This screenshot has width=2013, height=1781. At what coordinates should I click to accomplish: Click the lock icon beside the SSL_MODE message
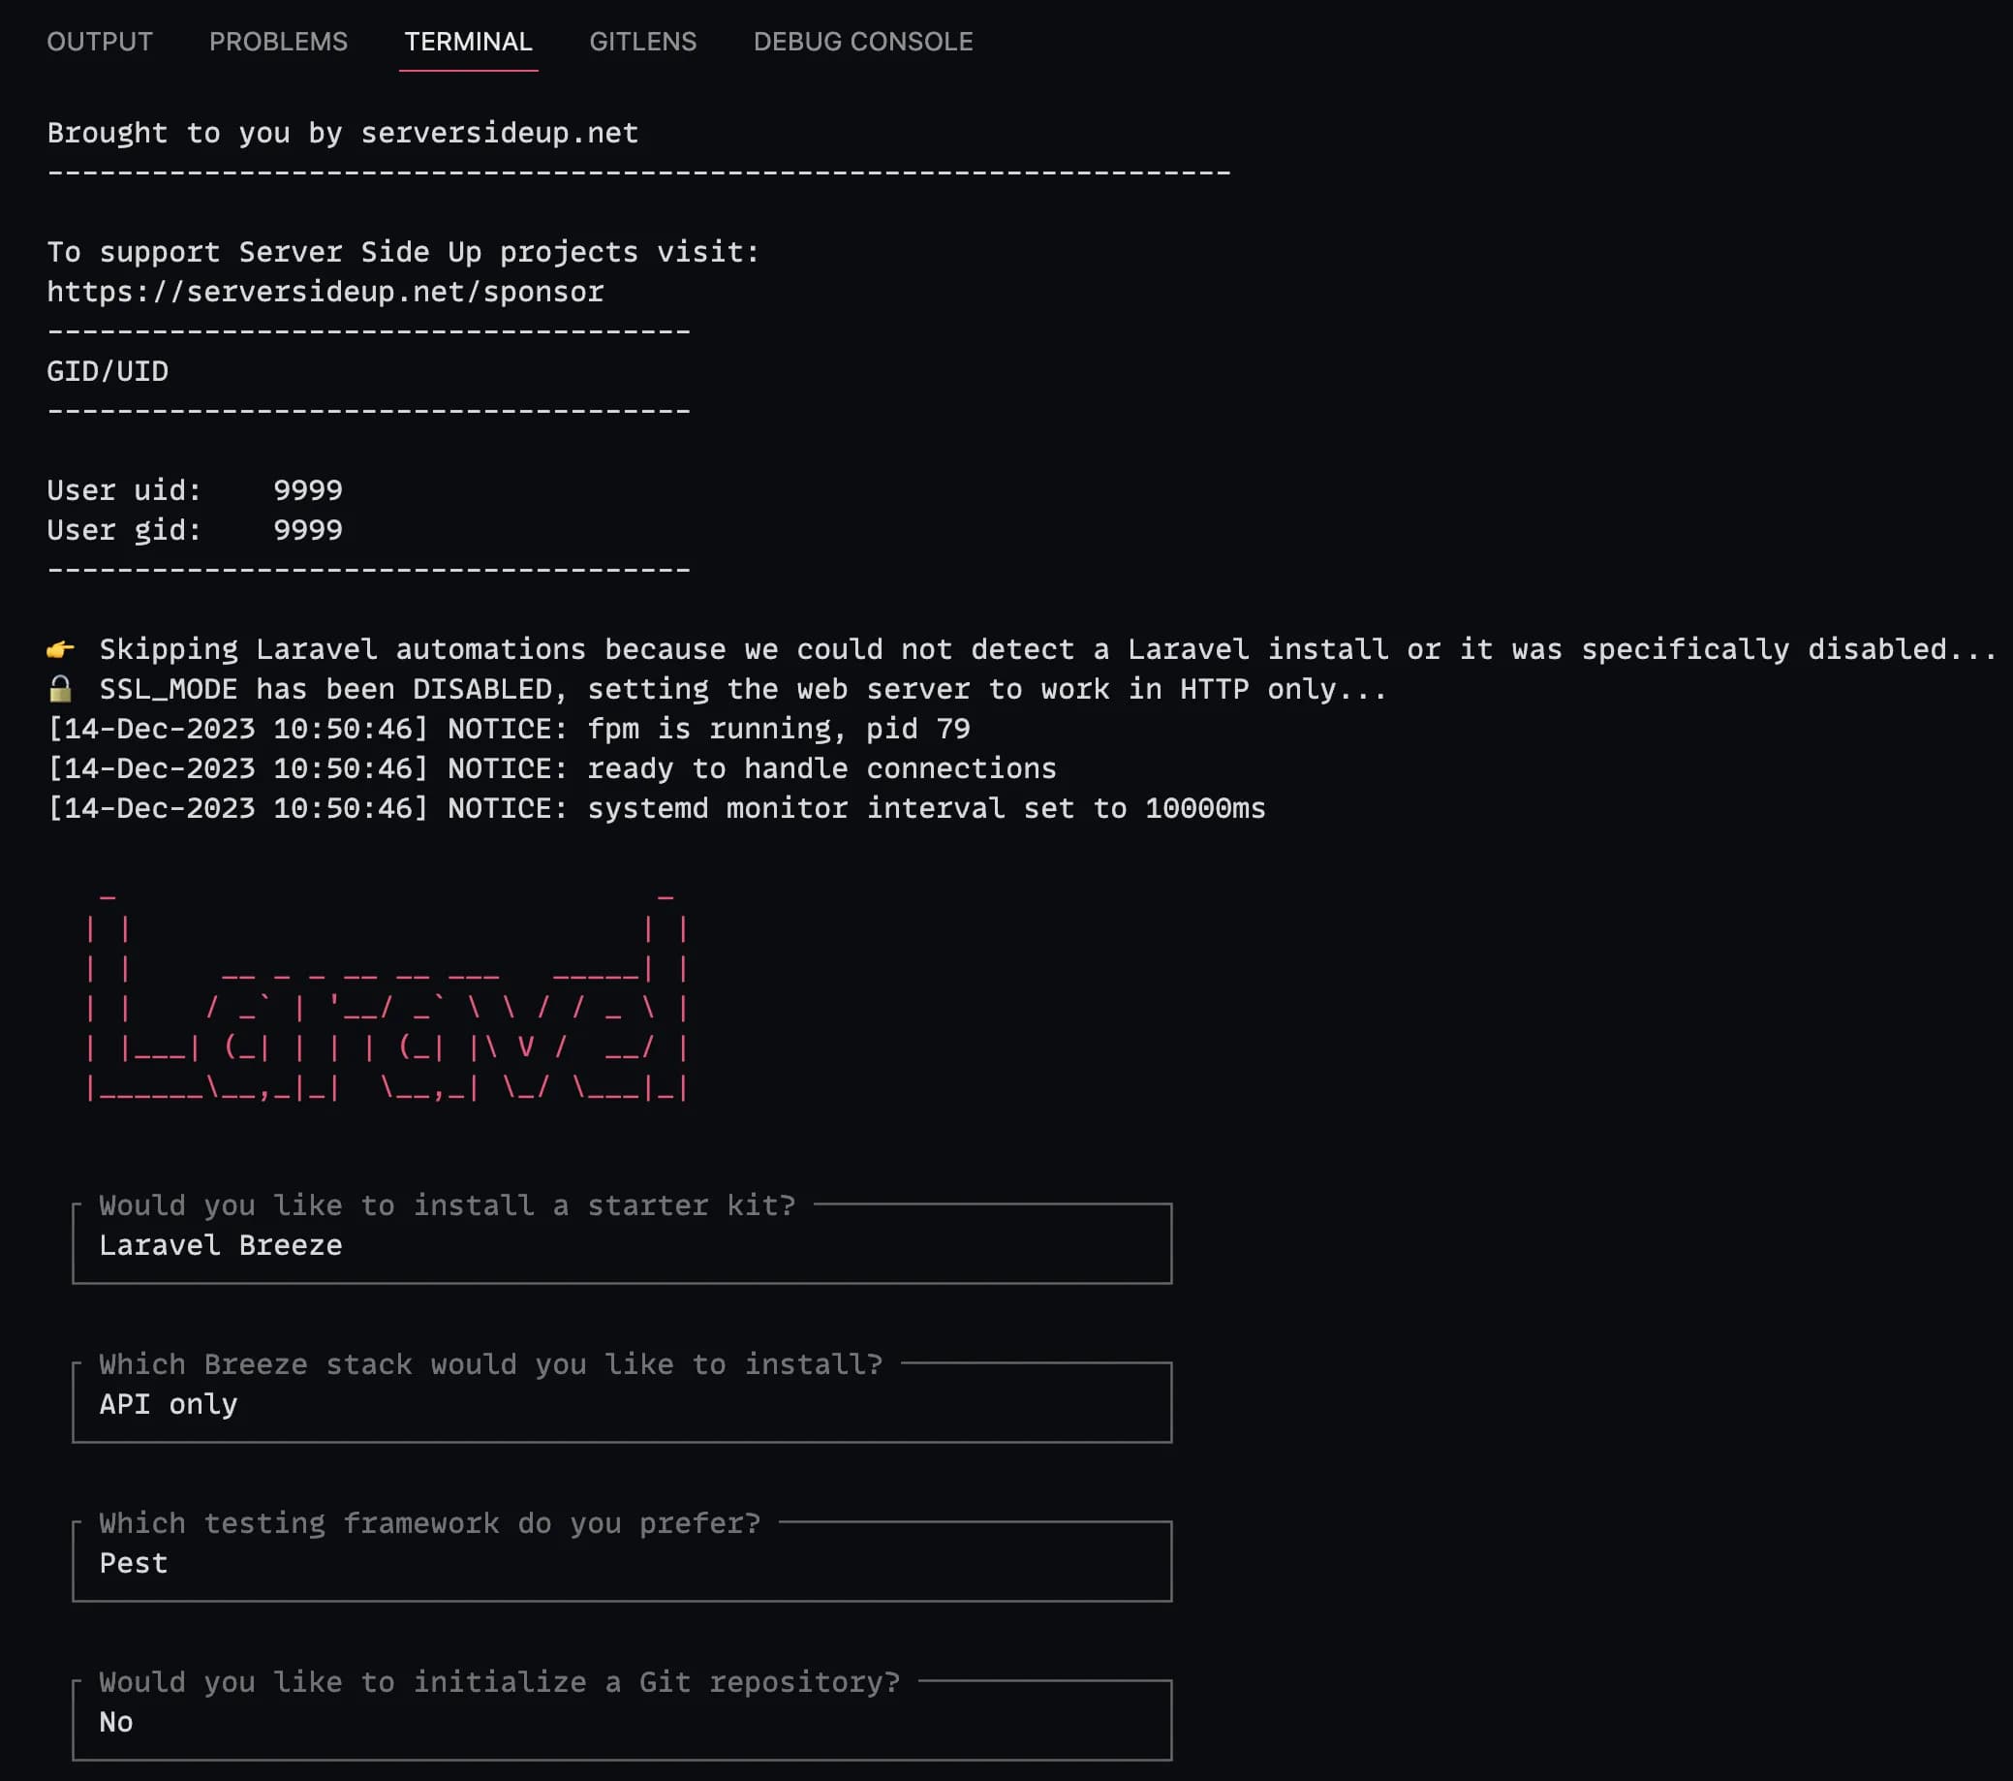pyautogui.click(x=61, y=689)
